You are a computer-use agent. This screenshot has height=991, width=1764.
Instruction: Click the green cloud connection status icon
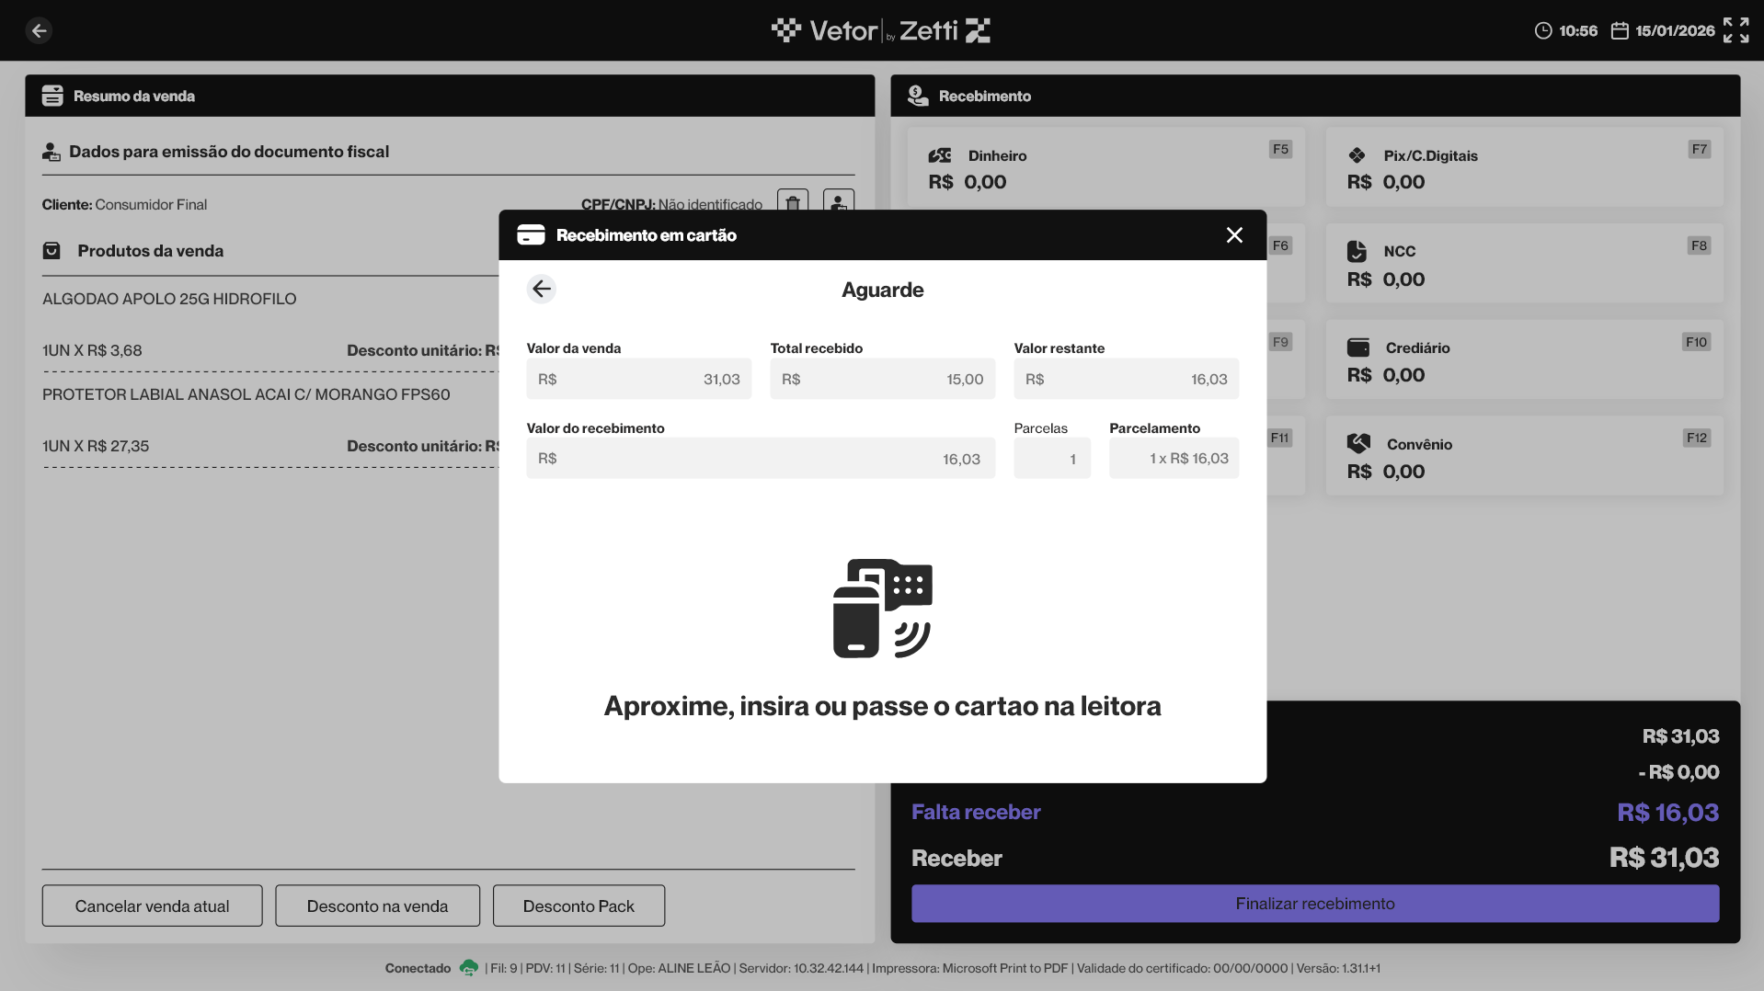pyautogui.click(x=468, y=968)
